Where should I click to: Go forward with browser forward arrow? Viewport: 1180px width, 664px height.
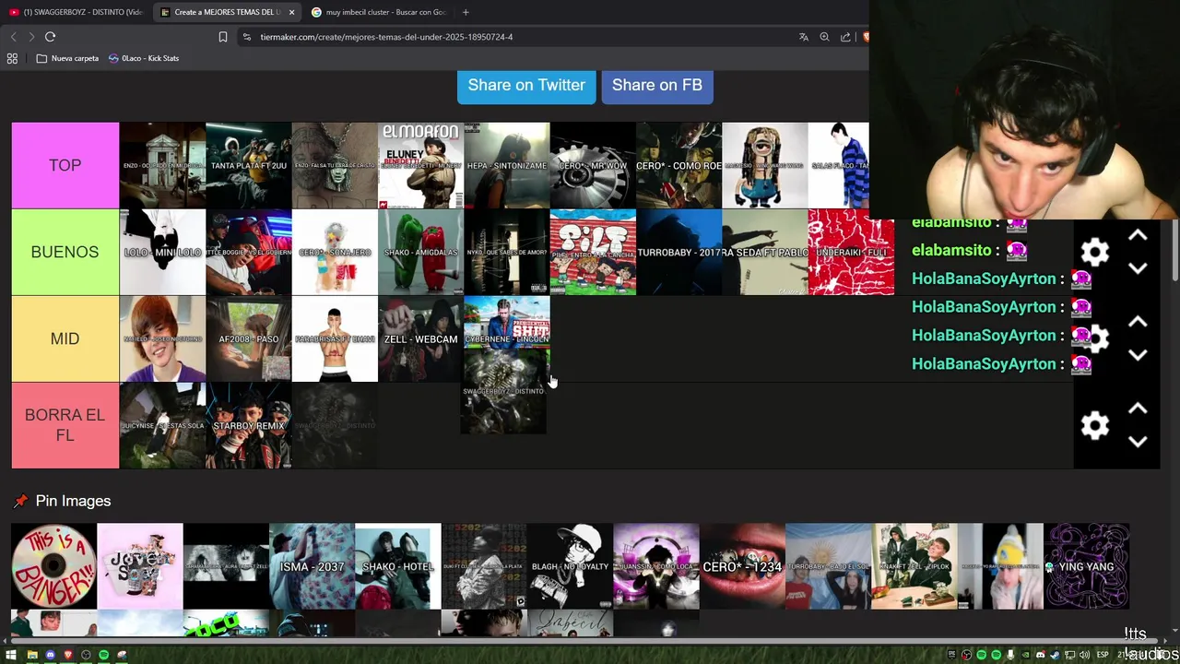point(31,37)
